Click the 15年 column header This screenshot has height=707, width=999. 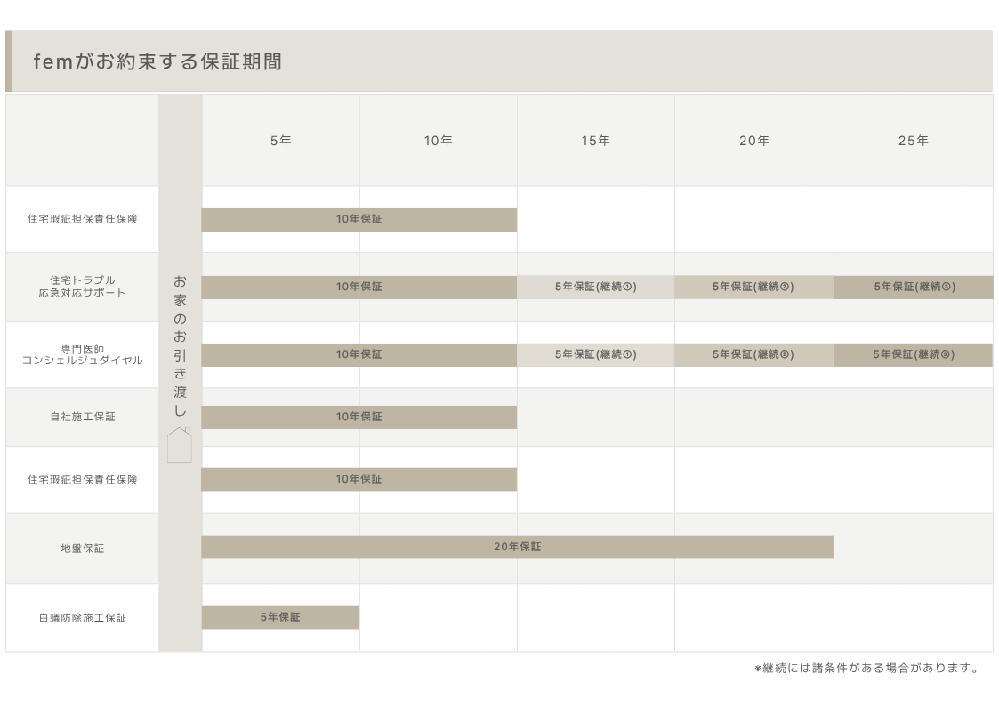coord(596,141)
